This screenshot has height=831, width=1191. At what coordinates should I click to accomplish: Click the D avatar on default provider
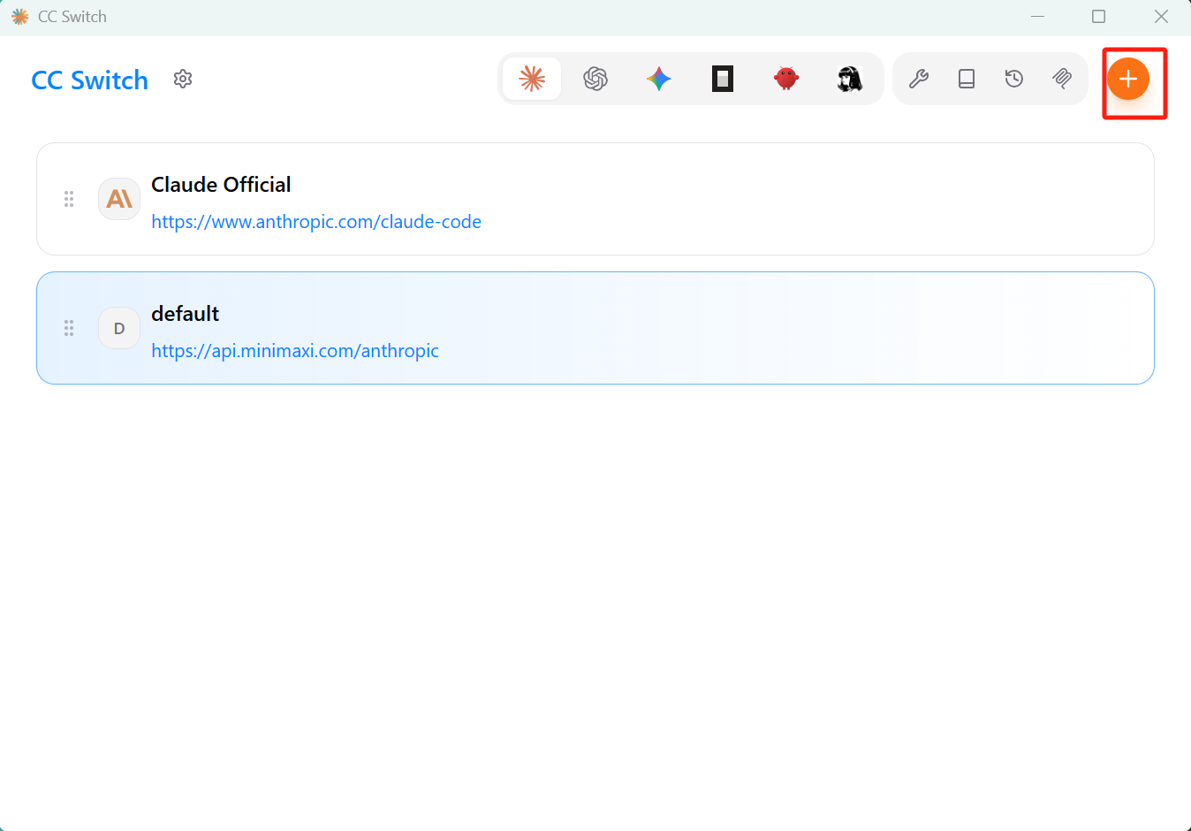(x=119, y=328)
